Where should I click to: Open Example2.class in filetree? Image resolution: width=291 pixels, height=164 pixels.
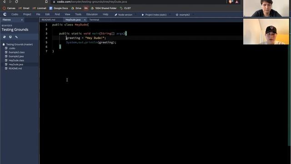tap(16, 52)
